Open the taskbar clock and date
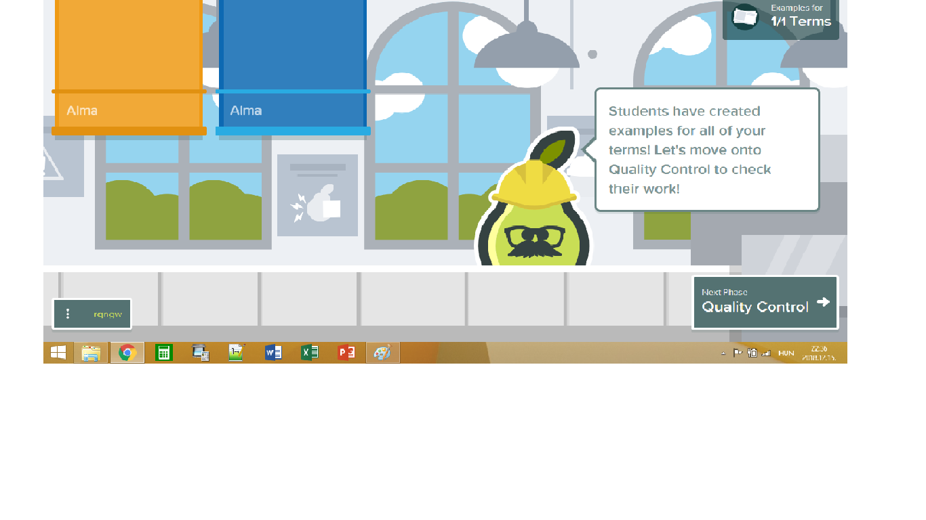This screenshot has width=926, height=520. tap(819, 353)
